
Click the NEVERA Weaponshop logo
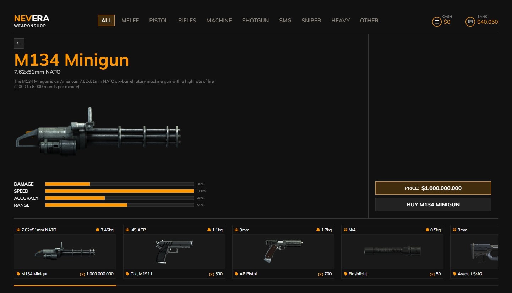pos(32,21)
